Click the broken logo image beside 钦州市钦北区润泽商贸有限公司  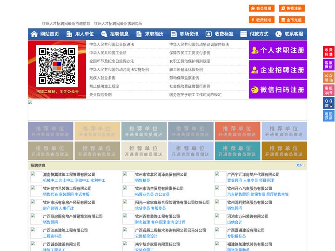(128, 177)
